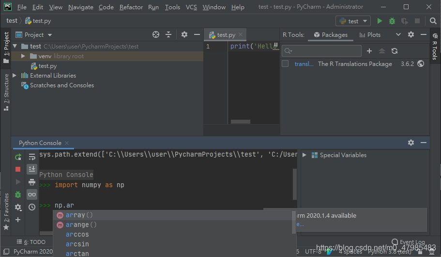Collapse all in Project panel
The image size is (441, 257).
coord(168,34)
